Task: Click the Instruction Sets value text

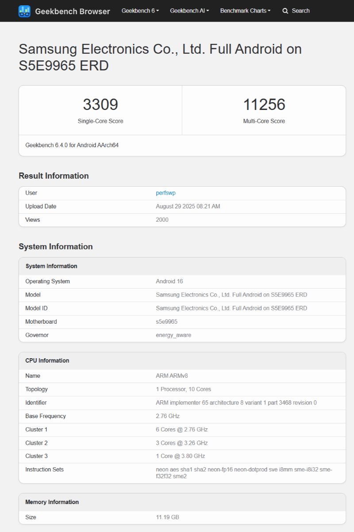Action: (x=244, y=473)
